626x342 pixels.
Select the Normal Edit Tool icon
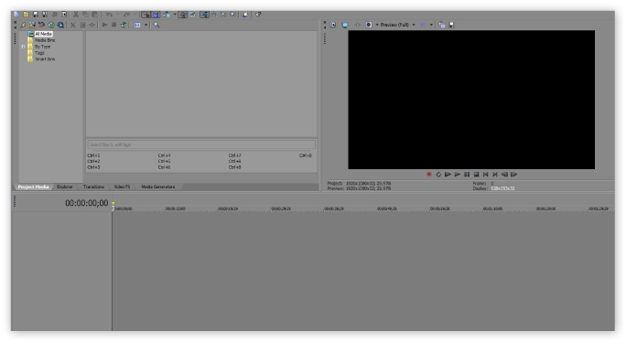coord(204,15)
